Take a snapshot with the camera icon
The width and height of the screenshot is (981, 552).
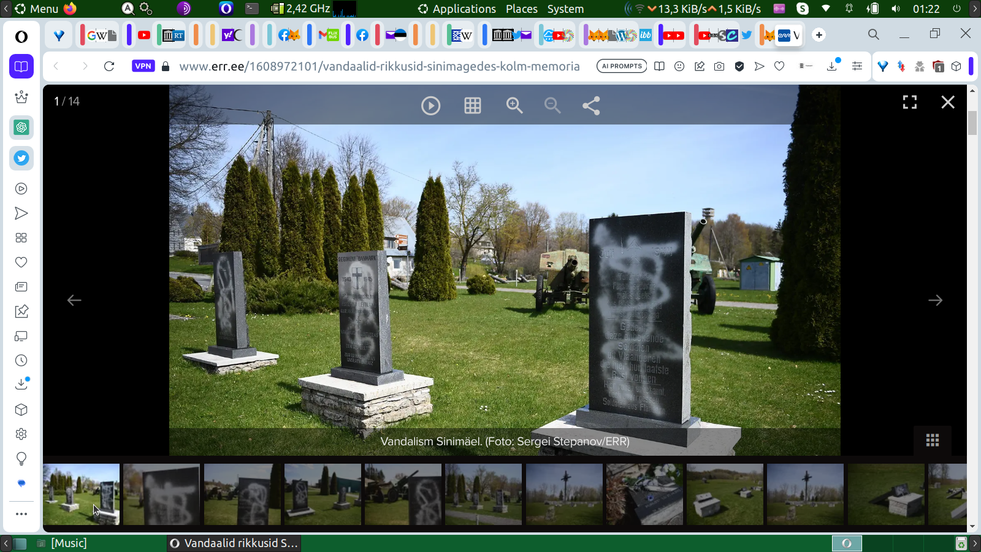pos(719,66)
